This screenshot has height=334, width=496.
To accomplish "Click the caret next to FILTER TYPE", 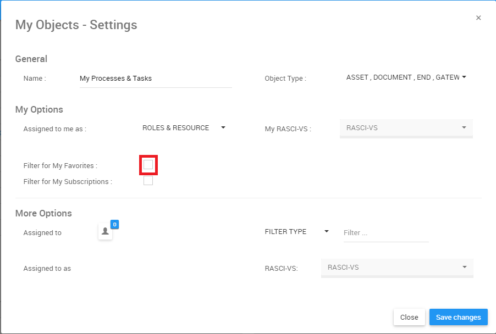I will point(326,231).
